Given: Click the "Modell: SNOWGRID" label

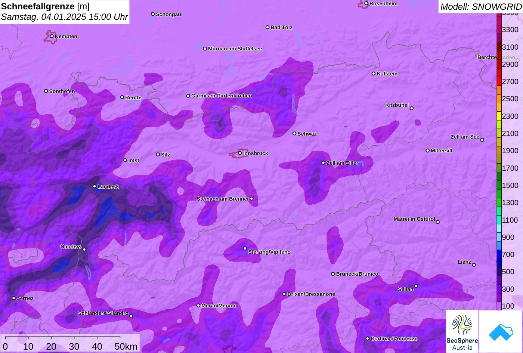Looking at the screenshot, I should coord(481,6).
